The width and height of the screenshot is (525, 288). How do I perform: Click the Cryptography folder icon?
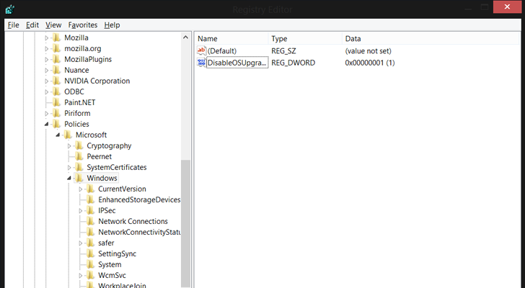pyautogui.click(x=79, y=145)
